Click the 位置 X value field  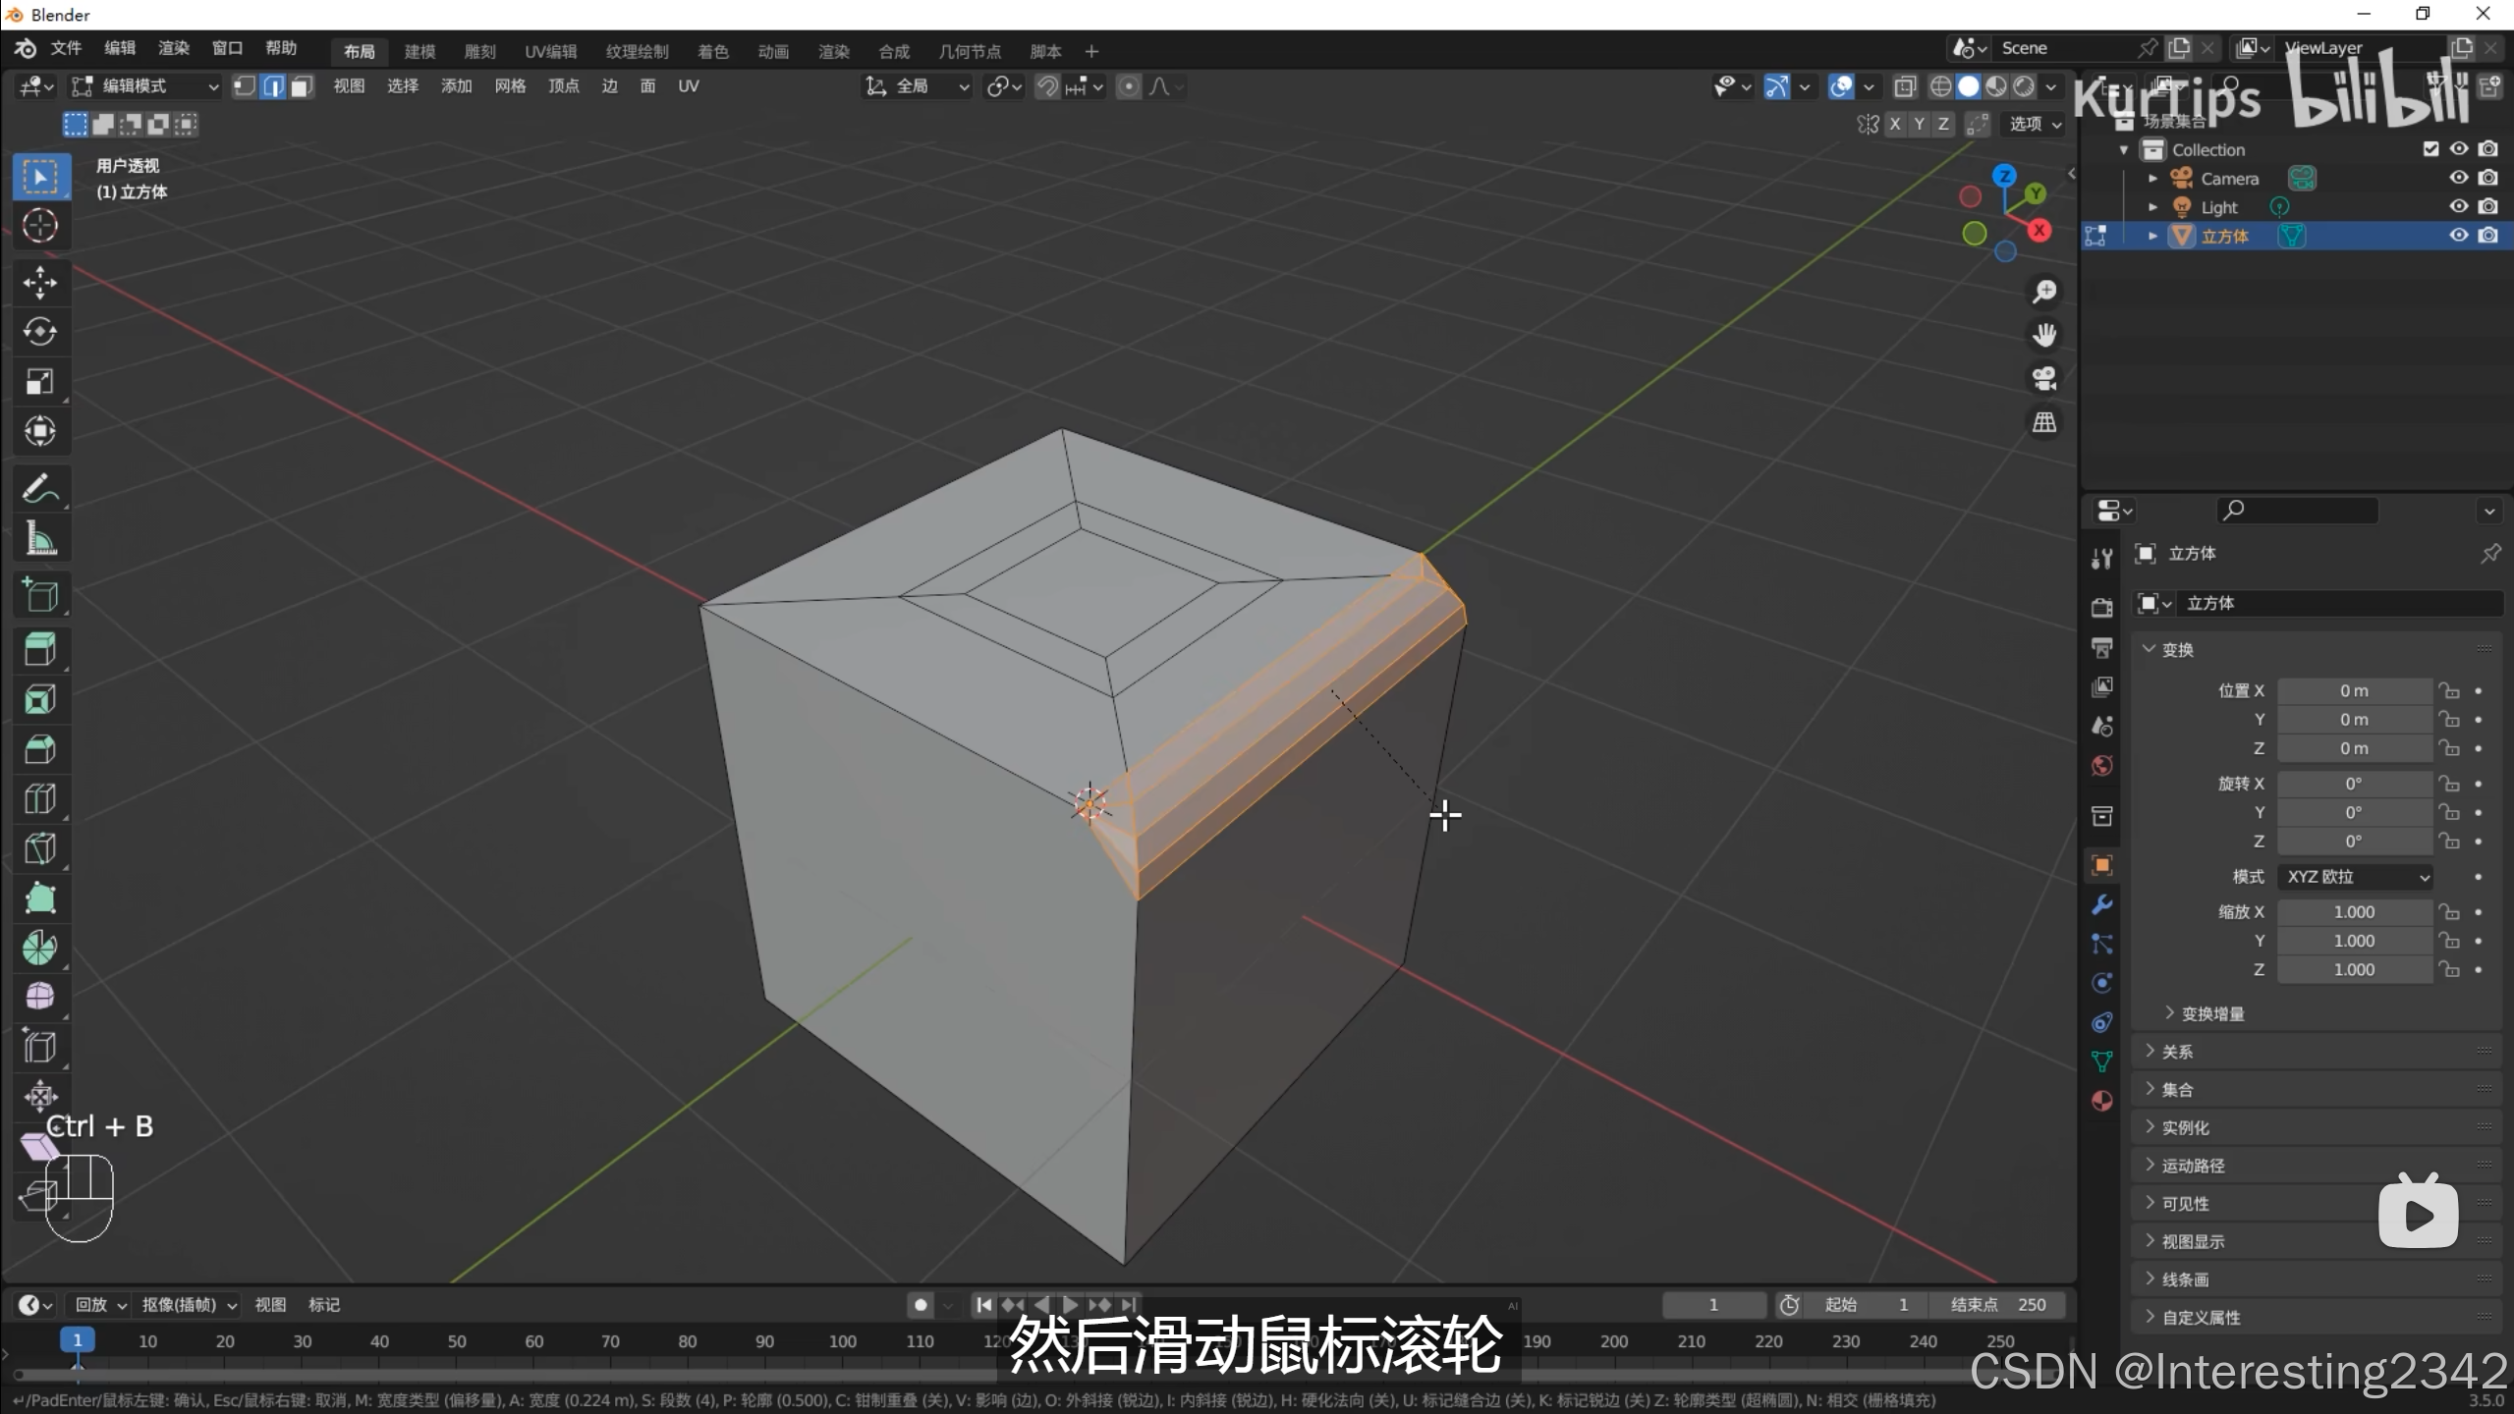pyautogui.click(x=2354, y=691)
